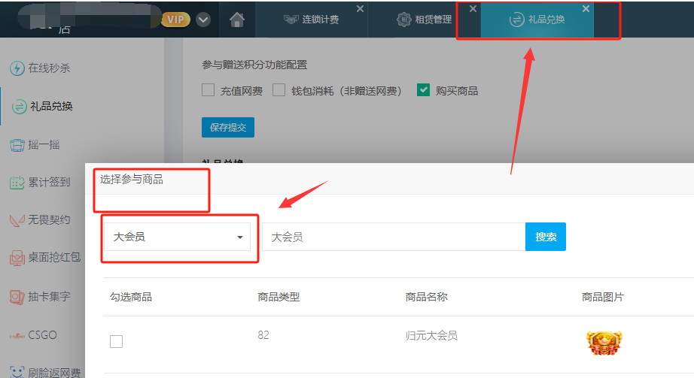The image size is (694, 378).
Task: Close the 连锁计费 tab
Action: coord(361,9)
